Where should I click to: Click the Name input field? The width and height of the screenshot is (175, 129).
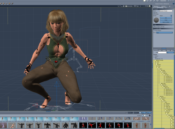click(166, 11)
